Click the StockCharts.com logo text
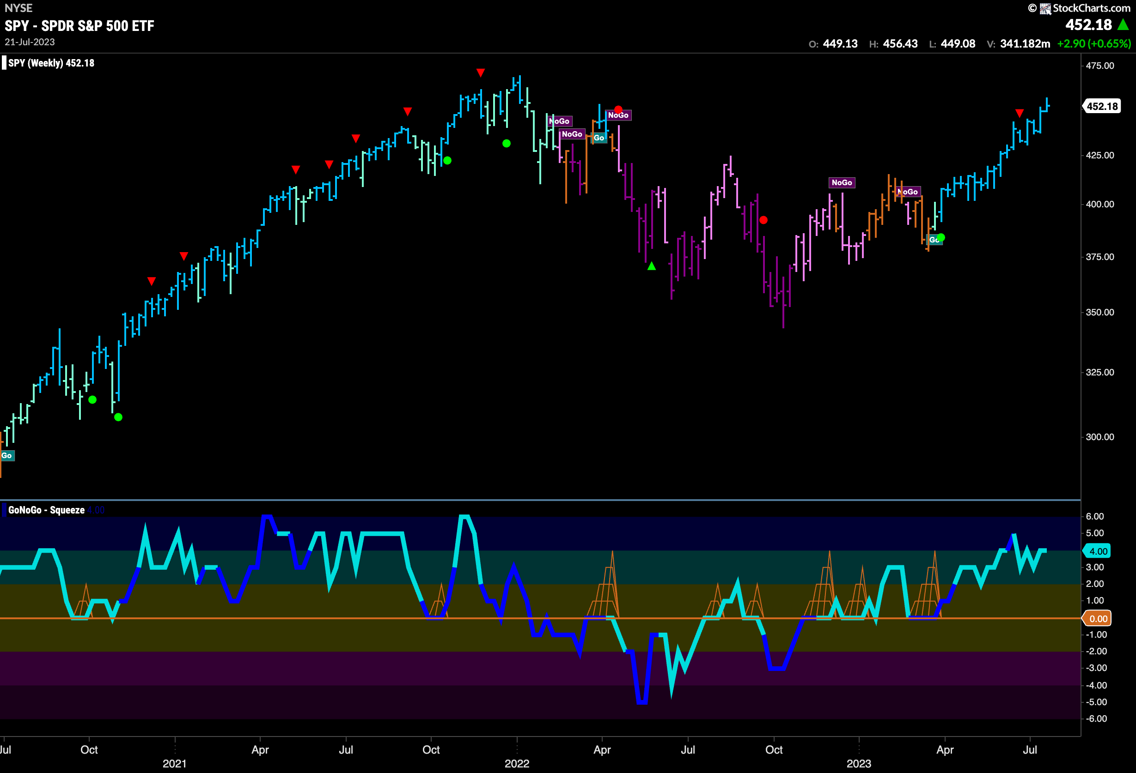Screen dimensions: 1136x773 pos(1092,8)
